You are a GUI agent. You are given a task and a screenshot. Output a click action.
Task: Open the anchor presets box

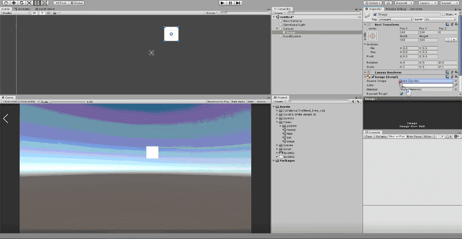[x=373, y=36]
